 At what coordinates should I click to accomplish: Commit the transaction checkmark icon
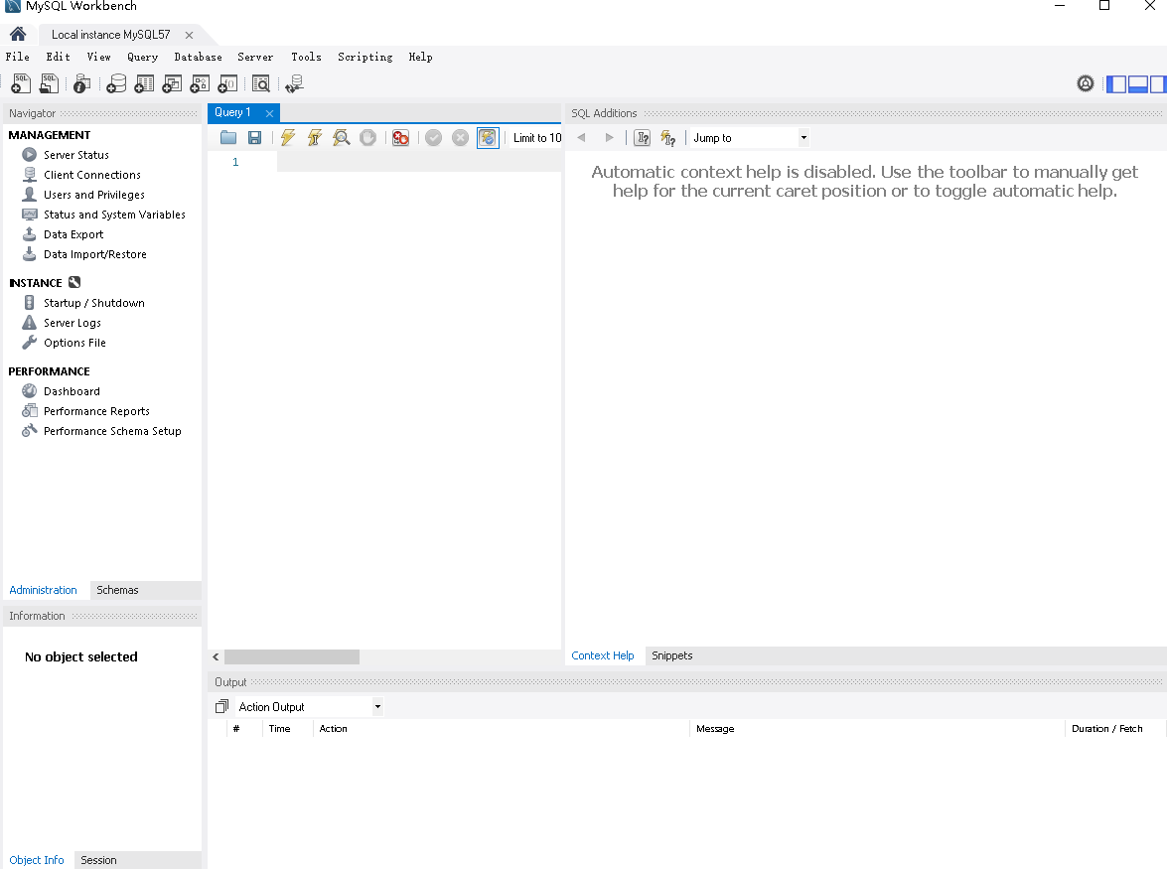pos(434,138)
